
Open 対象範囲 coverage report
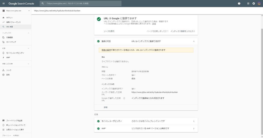10,37
